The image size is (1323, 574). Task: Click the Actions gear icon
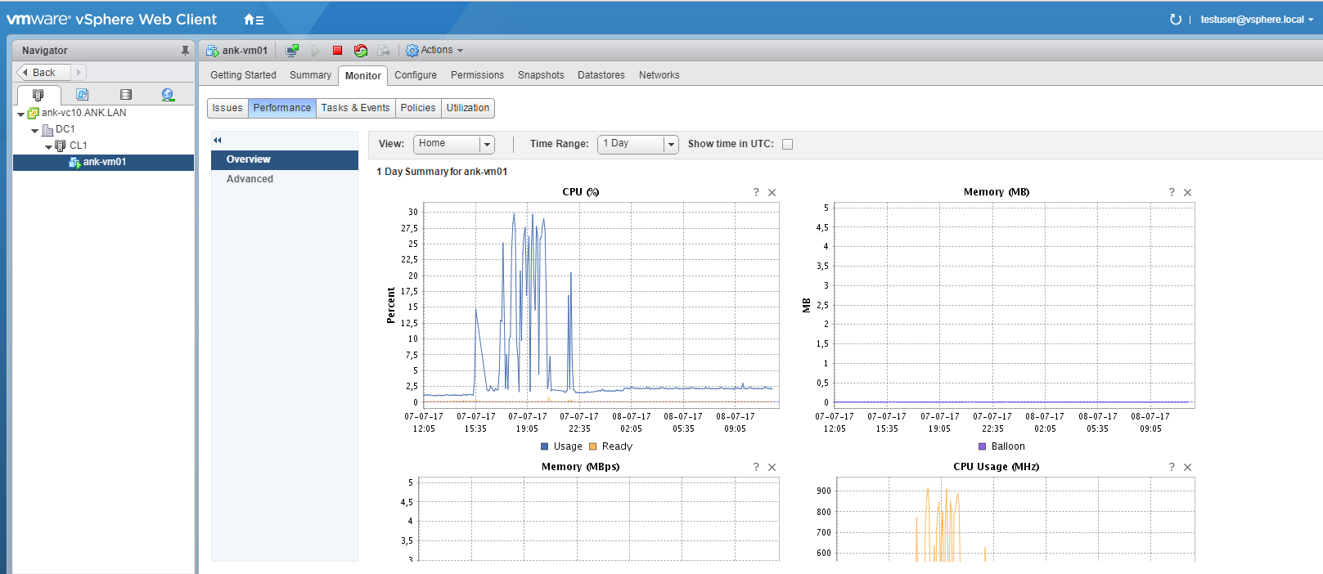tap(412, 50)
